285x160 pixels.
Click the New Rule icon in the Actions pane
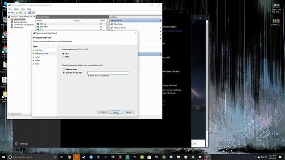(x=112, y=24)
